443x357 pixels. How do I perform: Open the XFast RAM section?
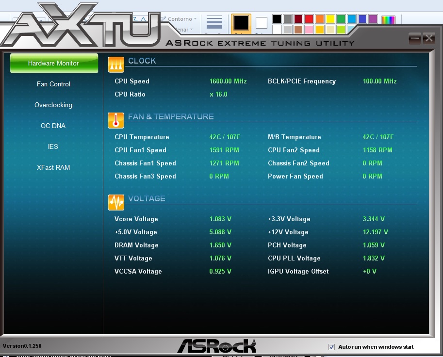point(53,168)
